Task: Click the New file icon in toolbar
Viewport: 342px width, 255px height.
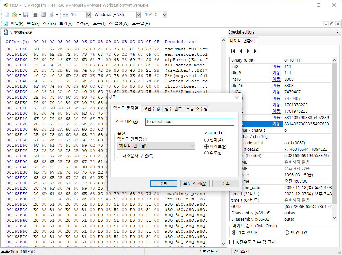Action: [x=7, y=15]
